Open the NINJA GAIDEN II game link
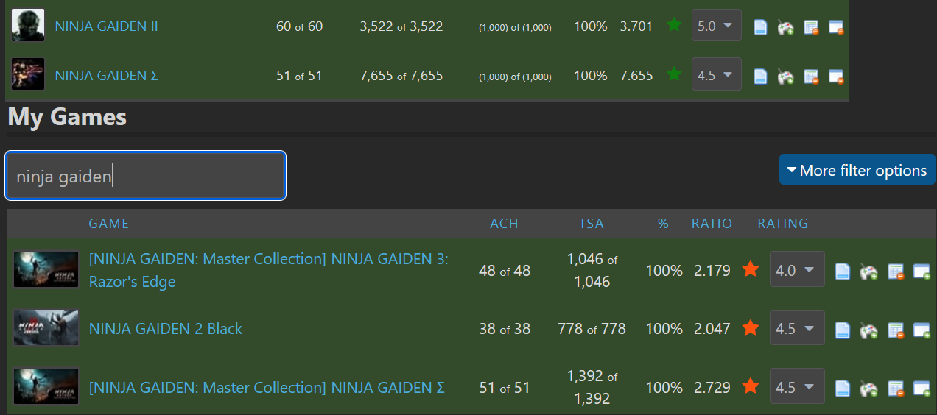Image resolution: width=937 pixels, height=415 pixels. (106, 26)
